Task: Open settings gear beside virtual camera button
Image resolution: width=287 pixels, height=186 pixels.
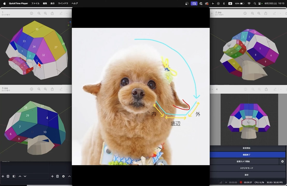Action: [282, 161]
